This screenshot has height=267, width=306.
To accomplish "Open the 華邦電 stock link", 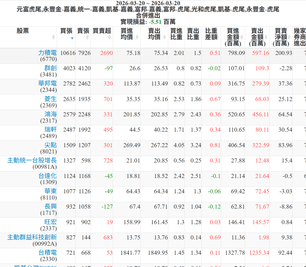I will 47,84.
